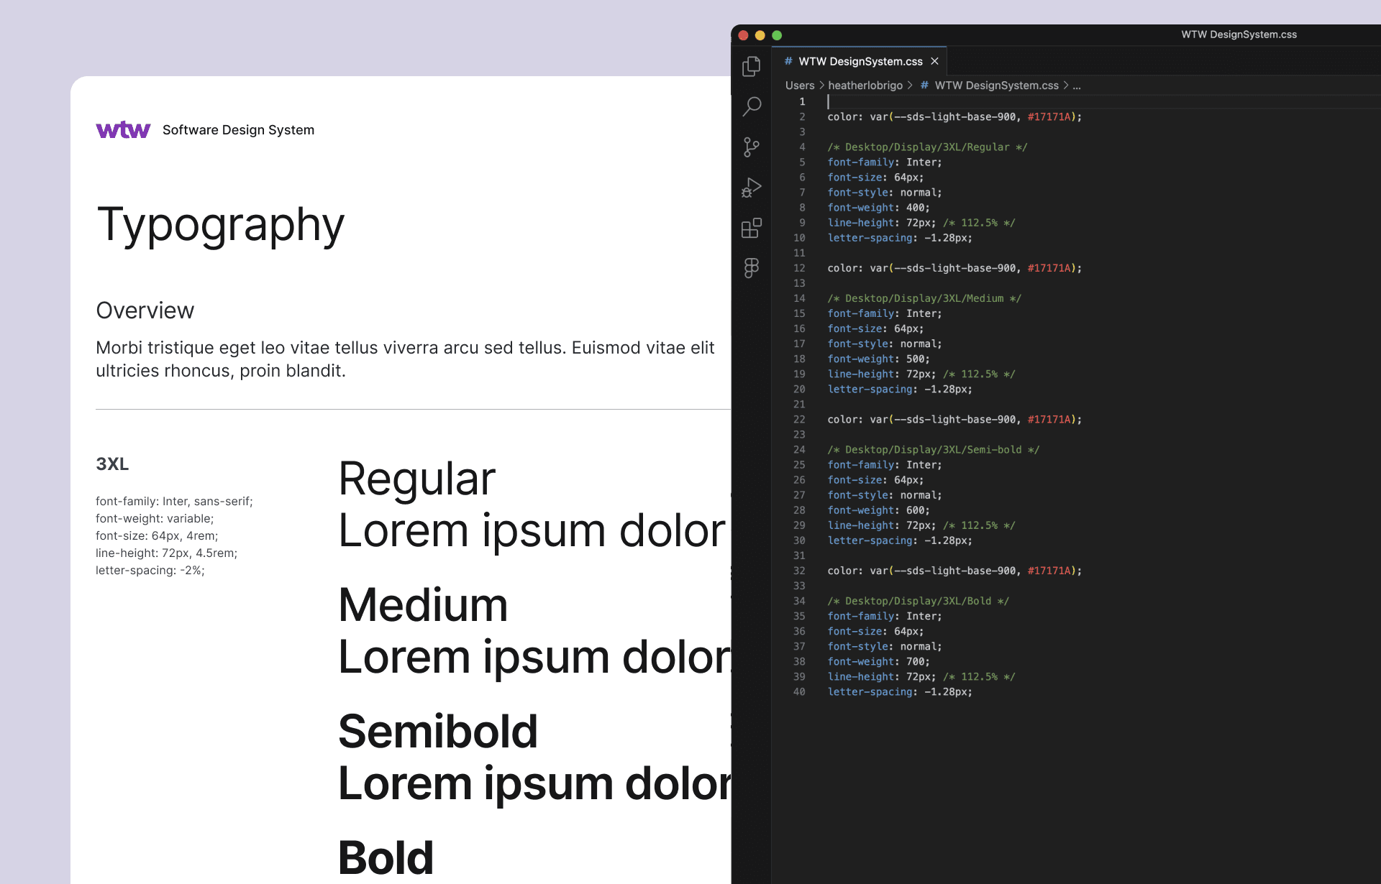Open Source Control branch icon
Image resolution: width=1381 pixels, height=884 pixels.
pyautogui.click(x=752, y=147)
